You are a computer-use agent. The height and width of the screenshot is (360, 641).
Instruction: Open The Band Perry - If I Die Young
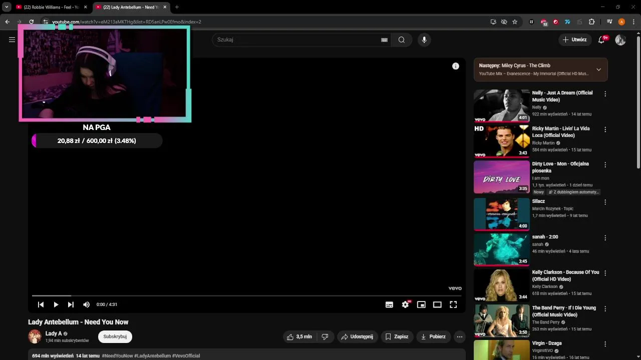pos(564,311)
